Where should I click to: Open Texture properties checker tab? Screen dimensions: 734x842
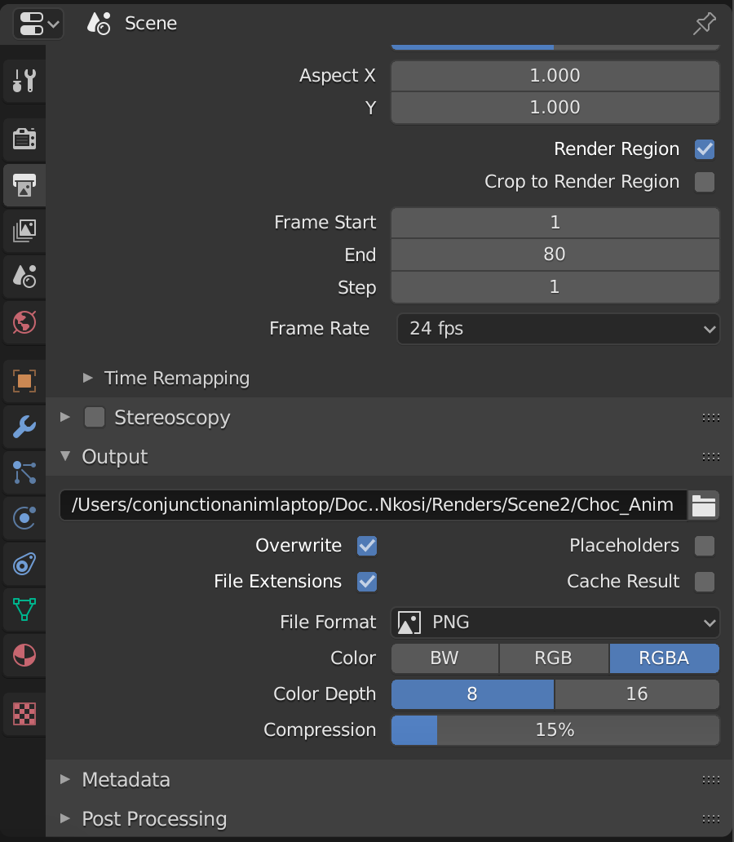coord(24,714)
